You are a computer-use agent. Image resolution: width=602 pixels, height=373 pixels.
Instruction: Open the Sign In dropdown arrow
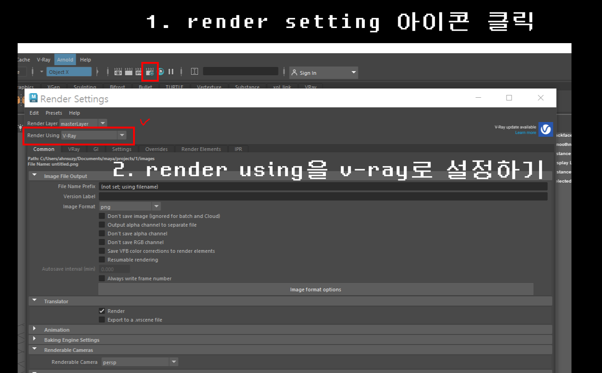coord(353,72)
